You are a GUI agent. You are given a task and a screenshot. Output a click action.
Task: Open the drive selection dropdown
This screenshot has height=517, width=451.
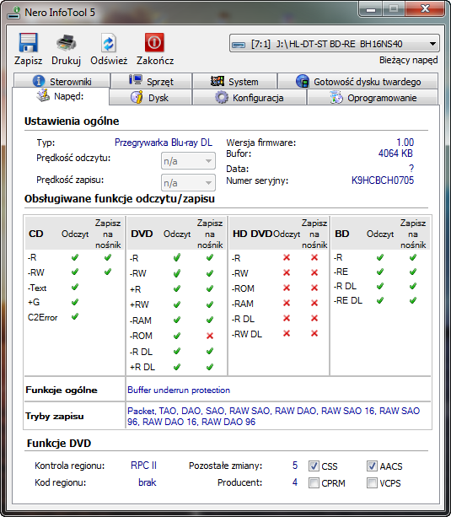[x=335, y=44]
